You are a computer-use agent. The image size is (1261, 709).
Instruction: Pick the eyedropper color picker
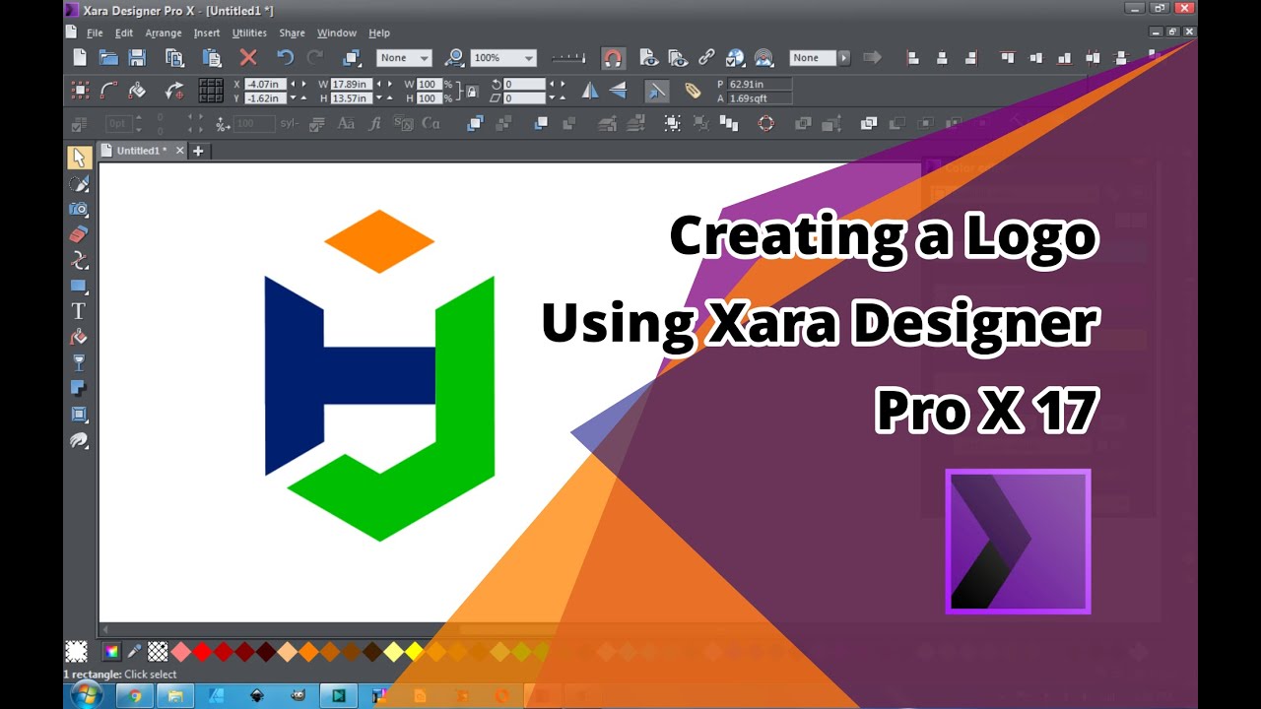135,651
